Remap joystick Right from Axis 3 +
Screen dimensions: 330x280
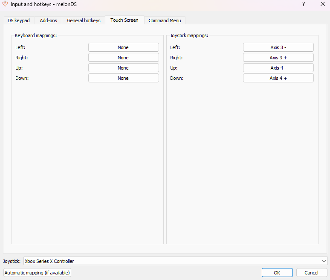click(x=278, y=58)
